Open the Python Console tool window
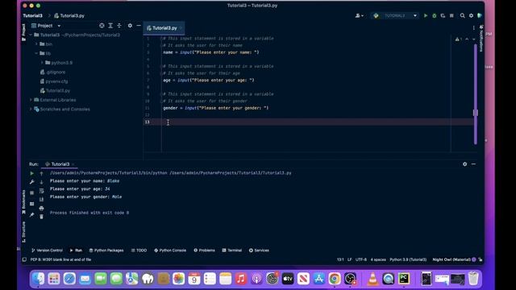The width and height of the screenshot is (516, 290). pos(170,251)
